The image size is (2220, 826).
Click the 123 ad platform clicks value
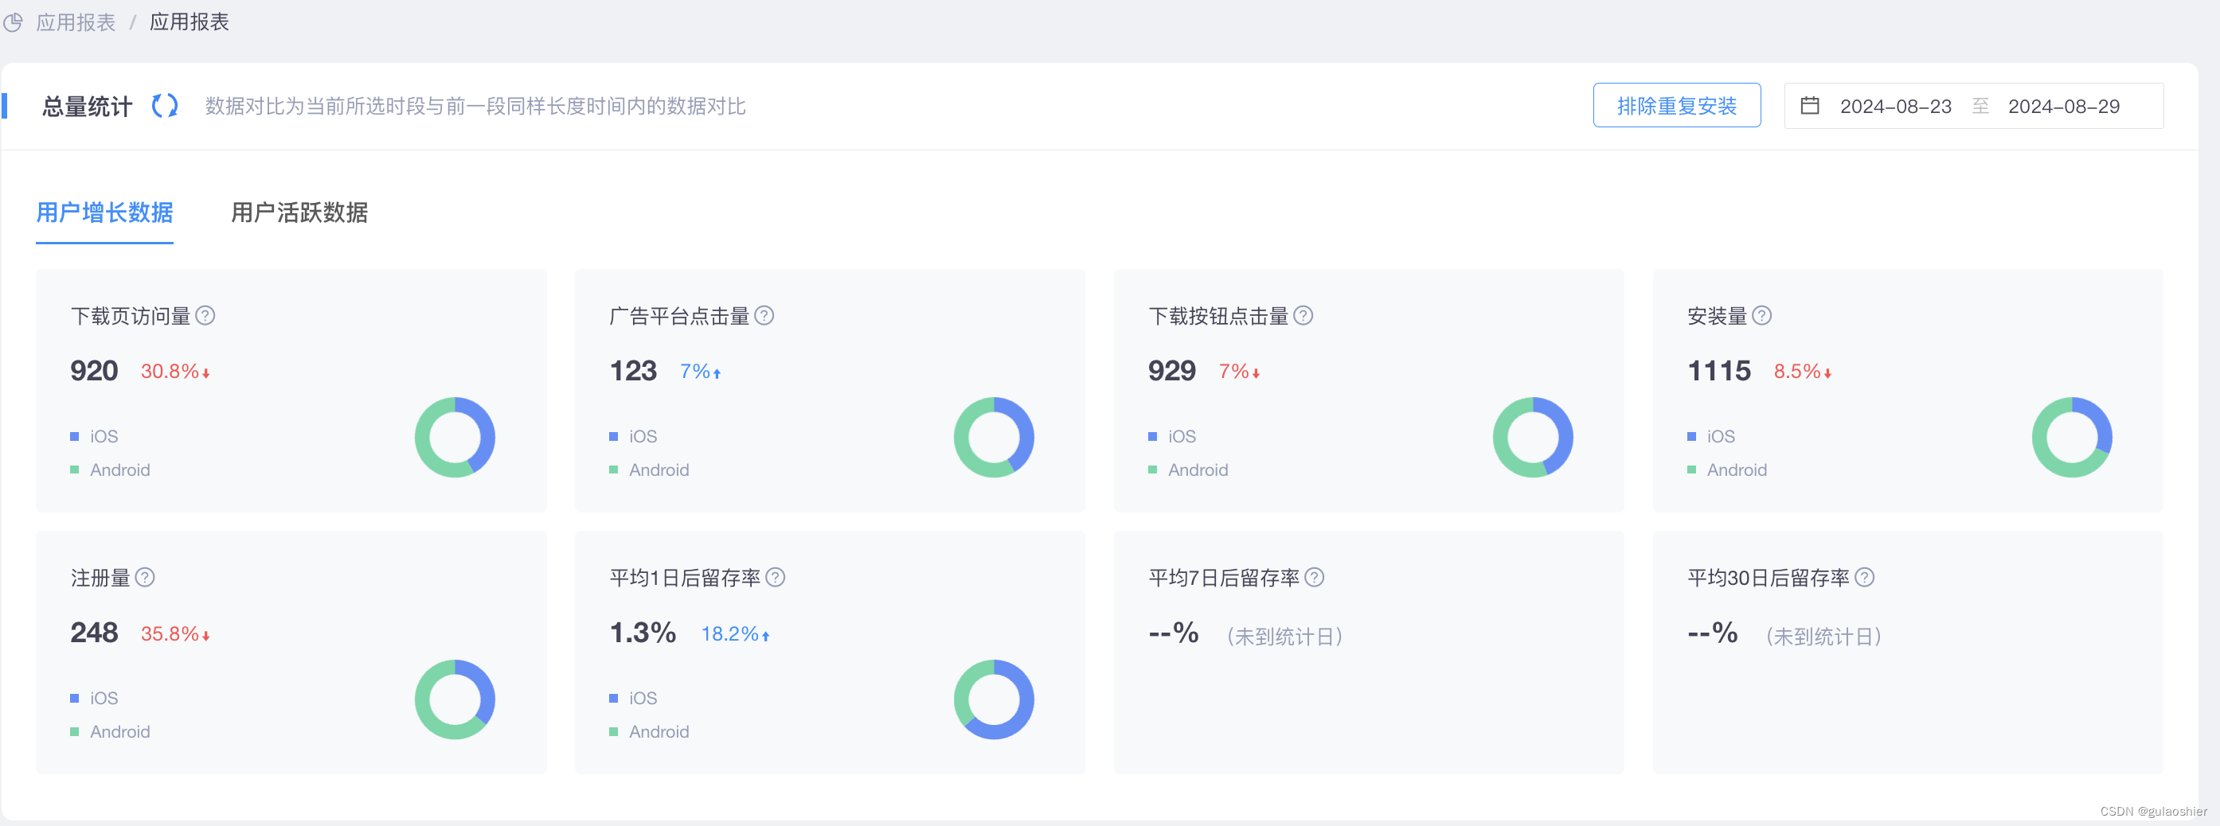point(633,372)
